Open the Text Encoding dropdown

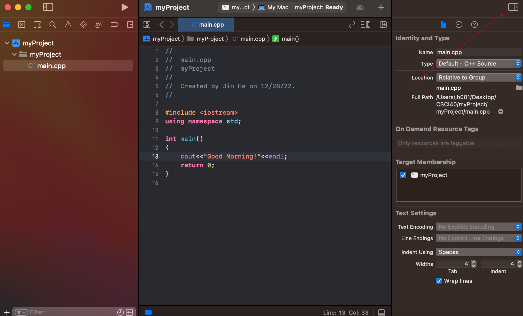479,227
